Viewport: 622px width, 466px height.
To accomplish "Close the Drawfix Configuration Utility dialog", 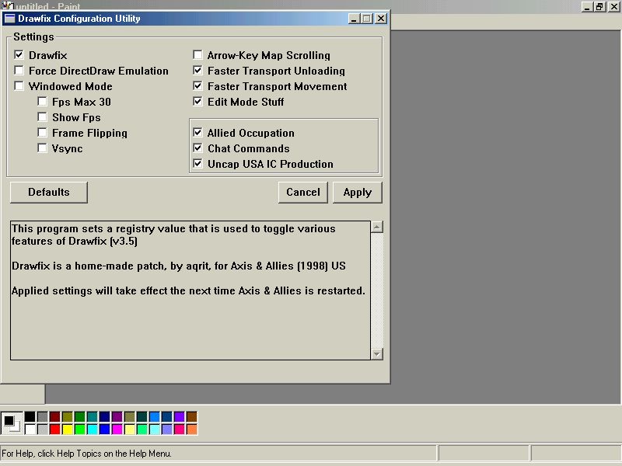I will (x=381, y=19).
